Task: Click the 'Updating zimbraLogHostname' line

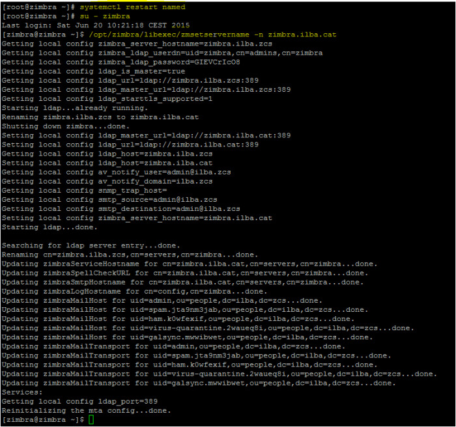Action: 135,291
